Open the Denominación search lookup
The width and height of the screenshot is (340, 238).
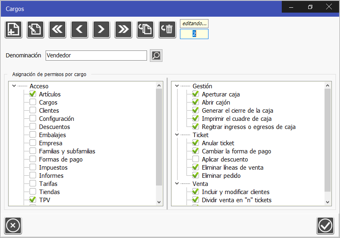(x=156, y=55)
